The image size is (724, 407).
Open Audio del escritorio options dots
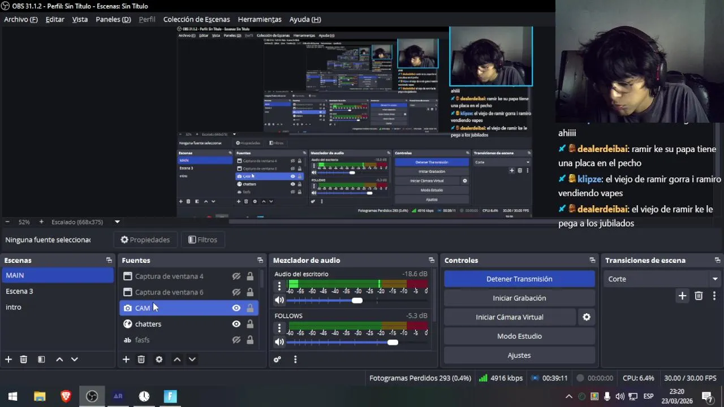279,286
